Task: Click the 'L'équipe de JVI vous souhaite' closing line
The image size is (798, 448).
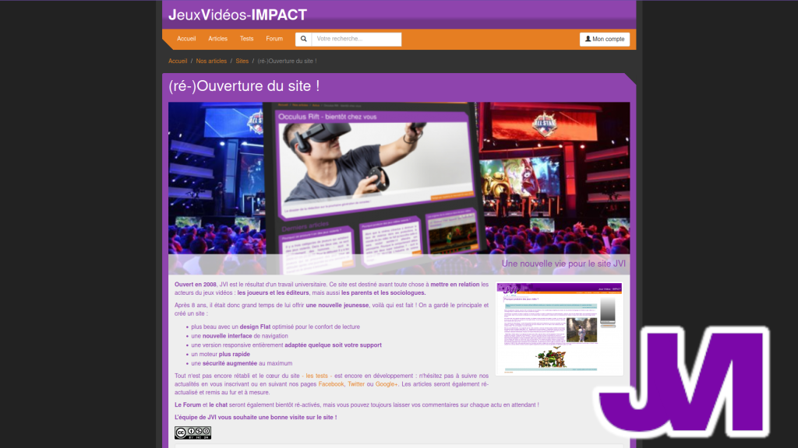Action: coord(256,417)
